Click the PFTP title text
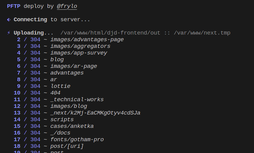The width and height of the screenshot is (254, 153). 14,6
